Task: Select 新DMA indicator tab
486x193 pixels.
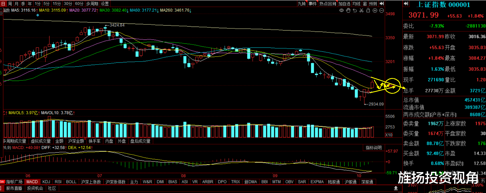Action: click(251, 182)
